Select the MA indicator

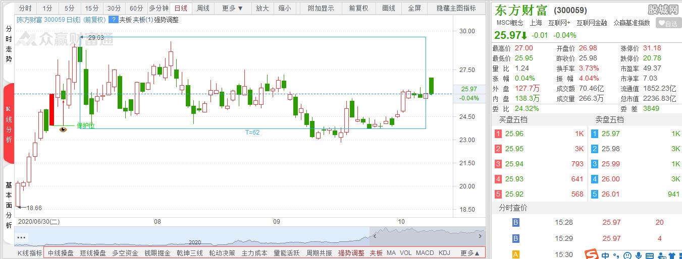click(391, 253)
